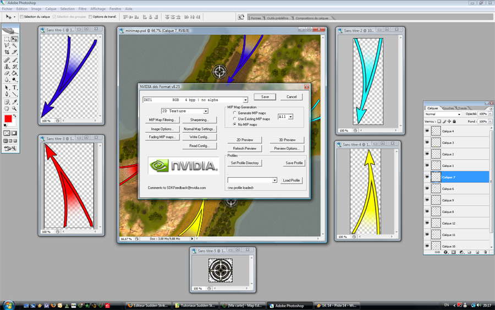Add layer mask icon in Calques panel
The image size is (495, 310).
[454, 252]
